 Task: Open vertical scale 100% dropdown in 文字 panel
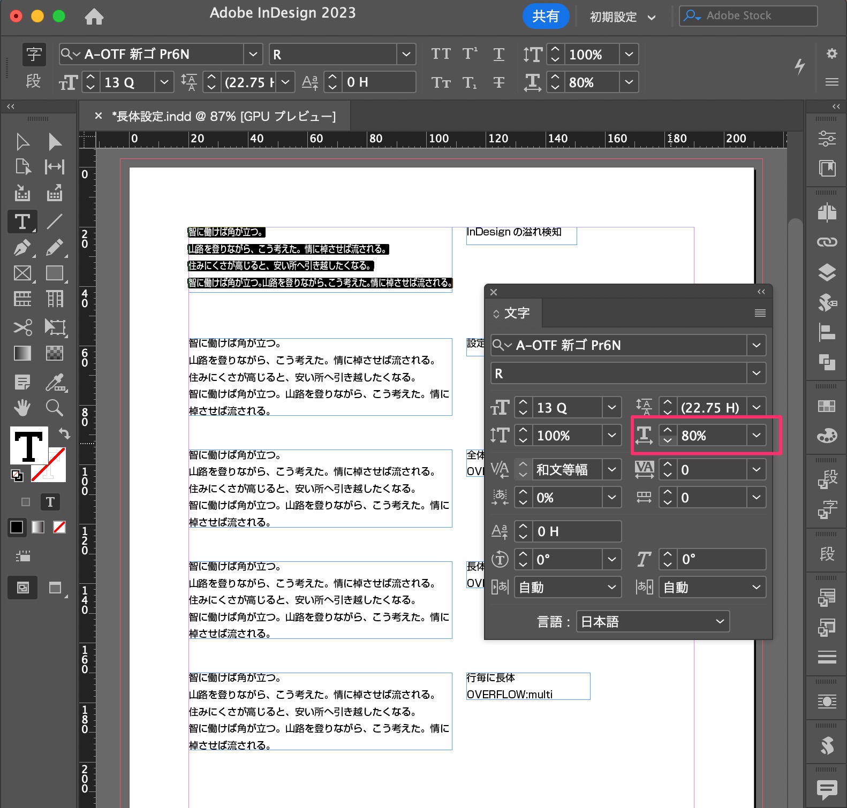611,435
